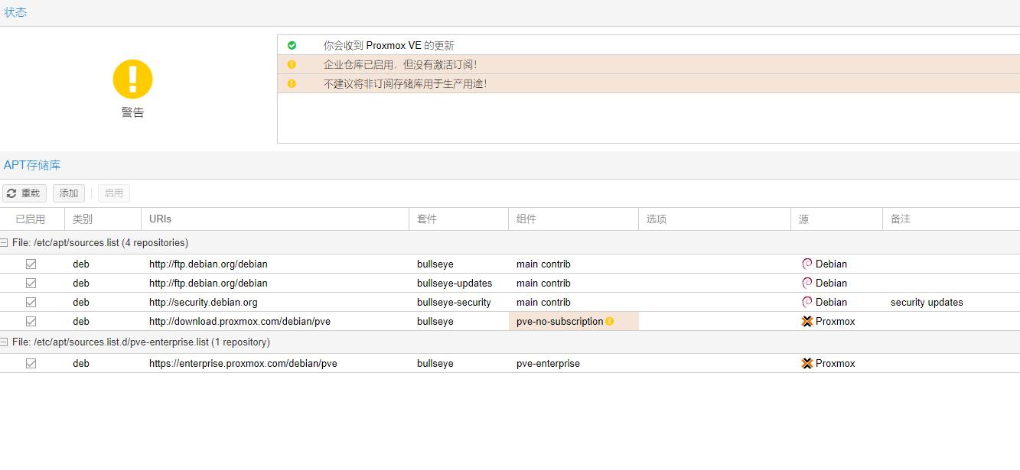The width and height of the screenshot is (1020, 470).
Task: Click the 警告 label under warning icon
Action: [132, 112]
